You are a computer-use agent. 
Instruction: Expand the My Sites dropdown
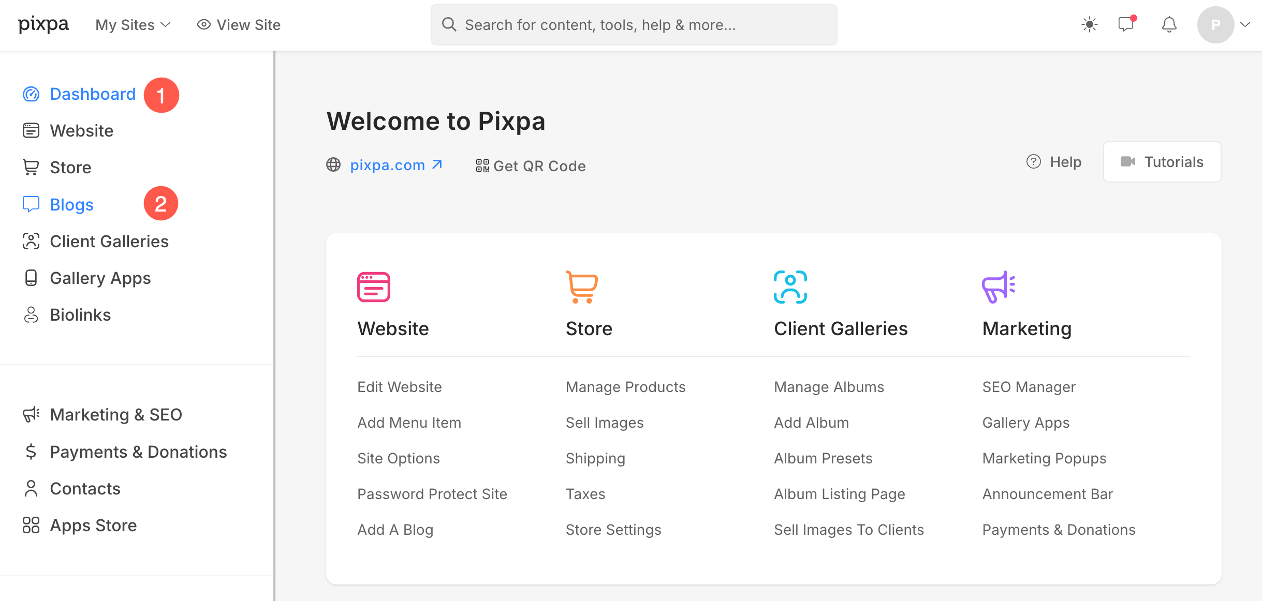[133, 24]
